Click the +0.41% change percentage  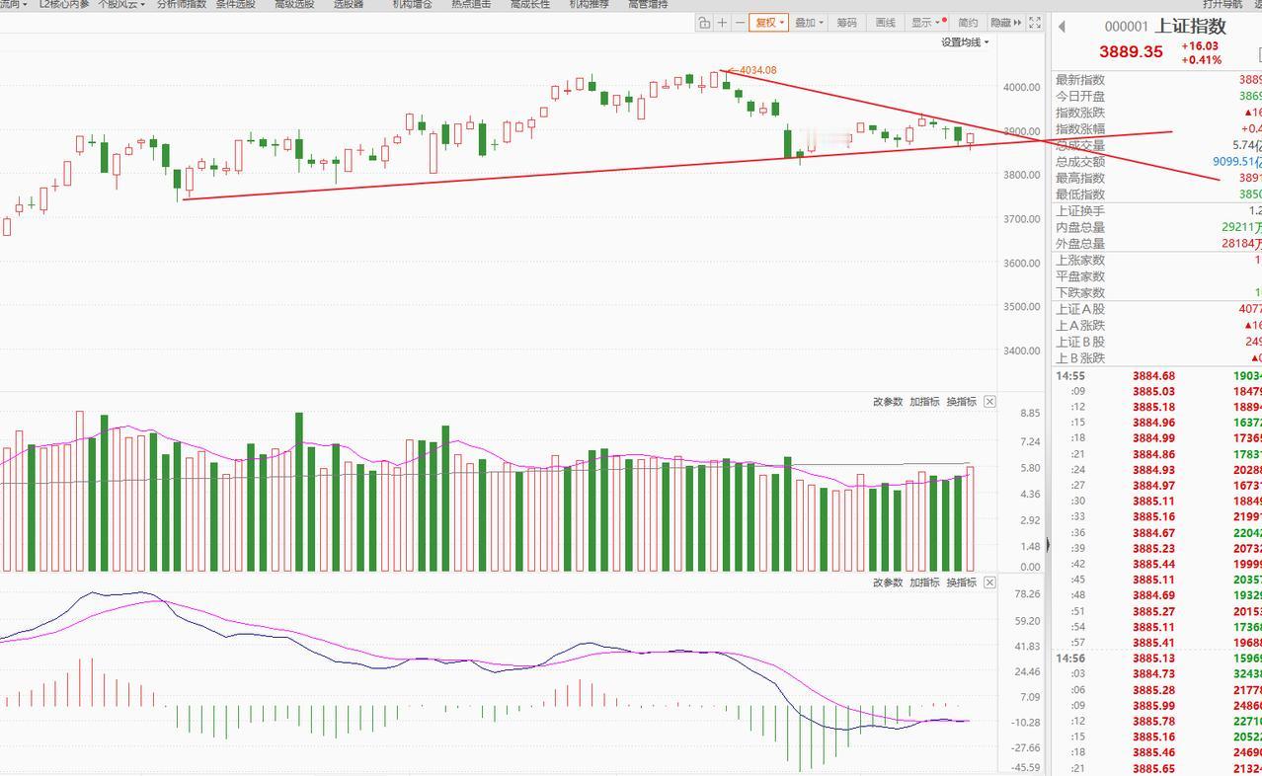click(1201, 60)
